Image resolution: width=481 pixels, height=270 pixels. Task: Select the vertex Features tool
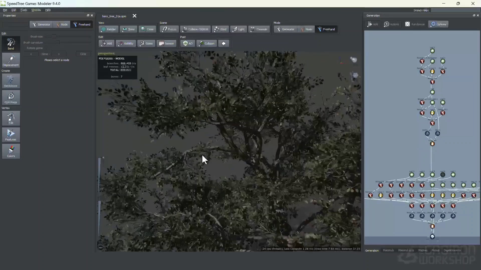[x=11, y=135]
